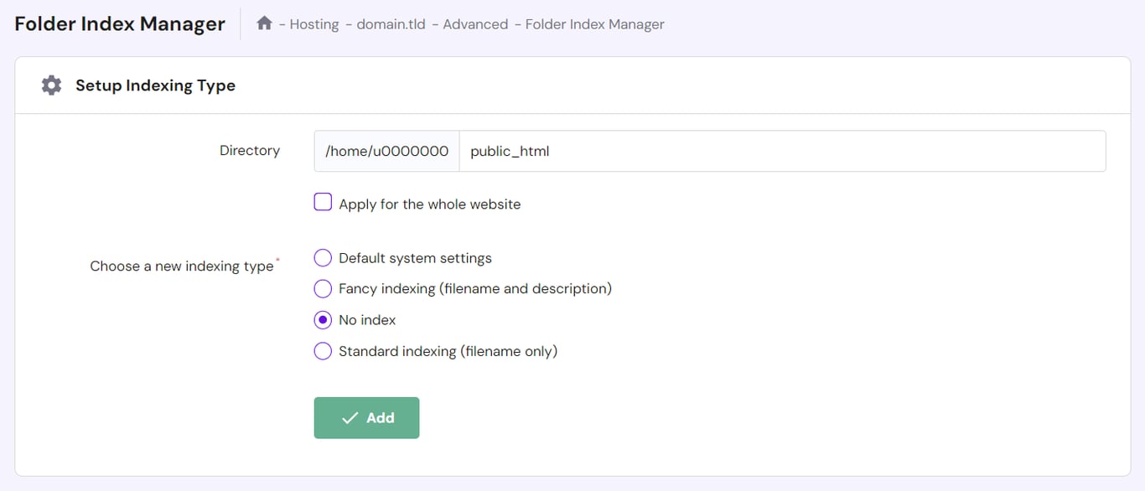Choose Fancy indexing (filename and description)
1145x491 pixels.
(323, 288)
